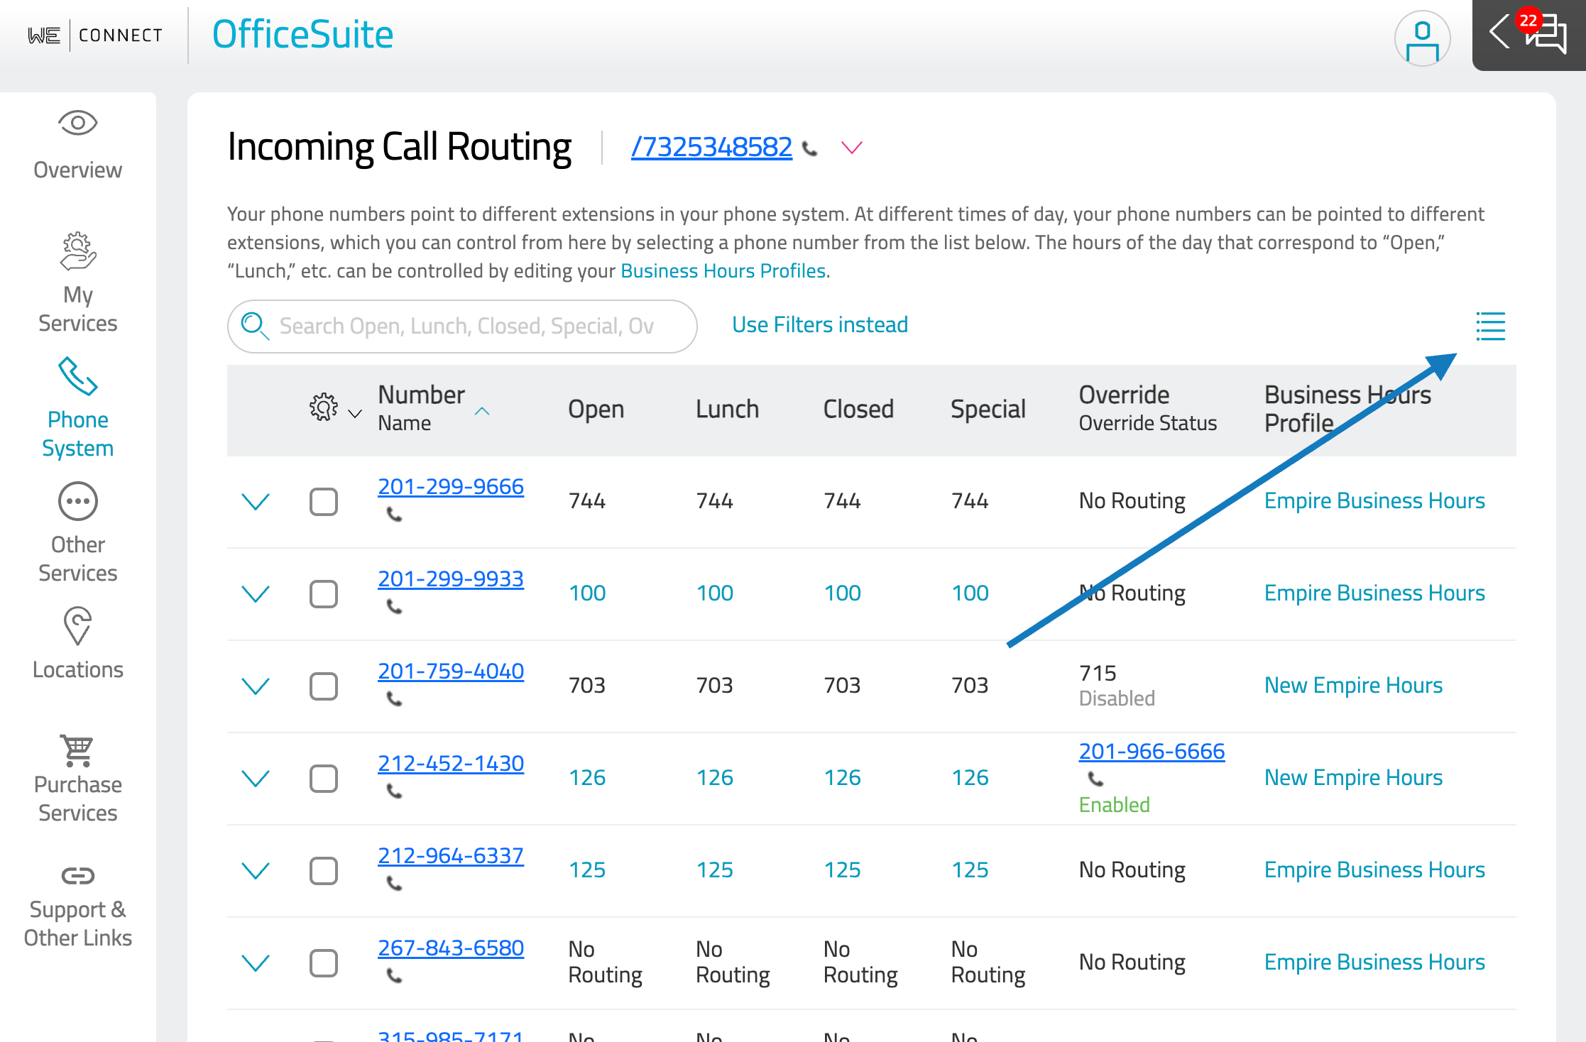The height and width of the screenshot is (1042, 1586).
Task: Check the box for 201-759-4040
Action: click(324, 686)
